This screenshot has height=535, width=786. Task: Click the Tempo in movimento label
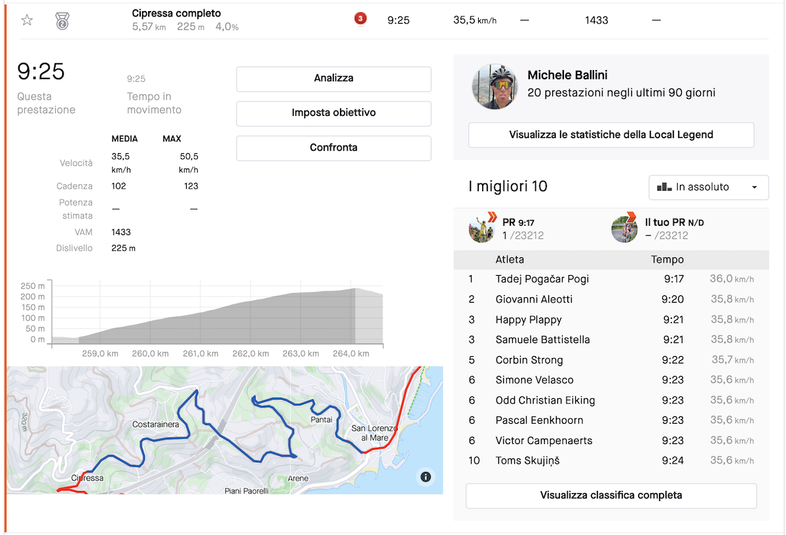pos(154,103)
